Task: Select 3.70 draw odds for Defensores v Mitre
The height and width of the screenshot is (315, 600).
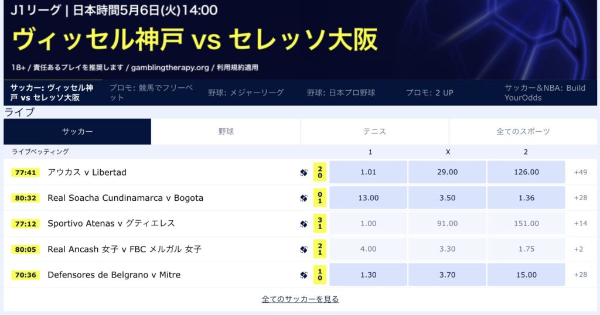Action: [x=447, y=275]
